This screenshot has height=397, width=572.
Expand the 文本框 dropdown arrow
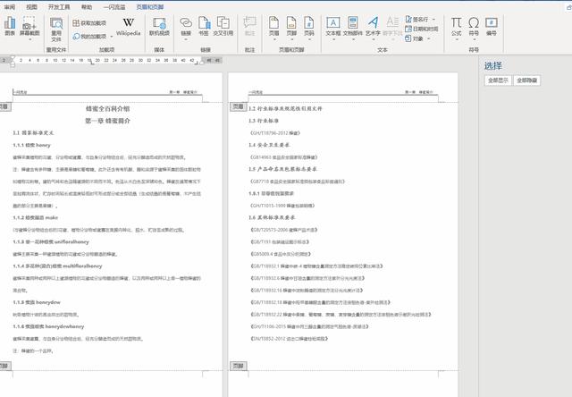[333, 39]
